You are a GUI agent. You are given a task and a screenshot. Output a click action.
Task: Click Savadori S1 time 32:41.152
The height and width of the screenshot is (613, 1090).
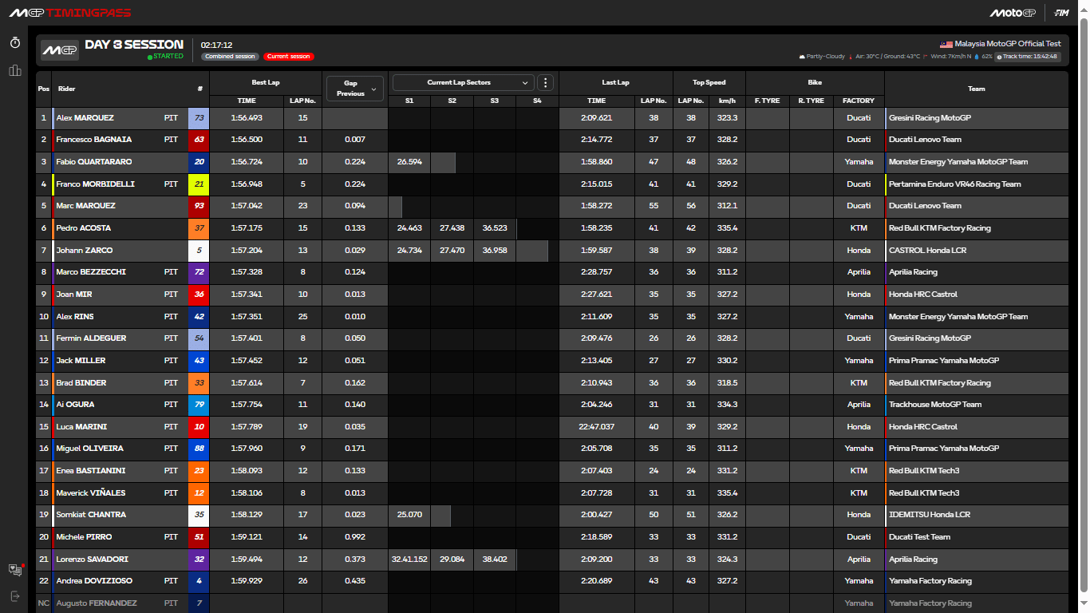point(409,560)
